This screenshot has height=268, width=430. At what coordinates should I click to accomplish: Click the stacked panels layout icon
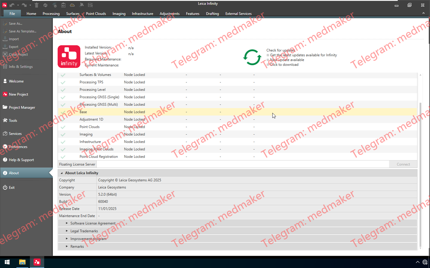pos(90,5)
